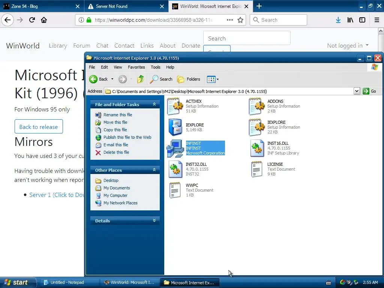Click the Explorer Back arrow icon
384x288 pixels.
(x=93, y=79)
